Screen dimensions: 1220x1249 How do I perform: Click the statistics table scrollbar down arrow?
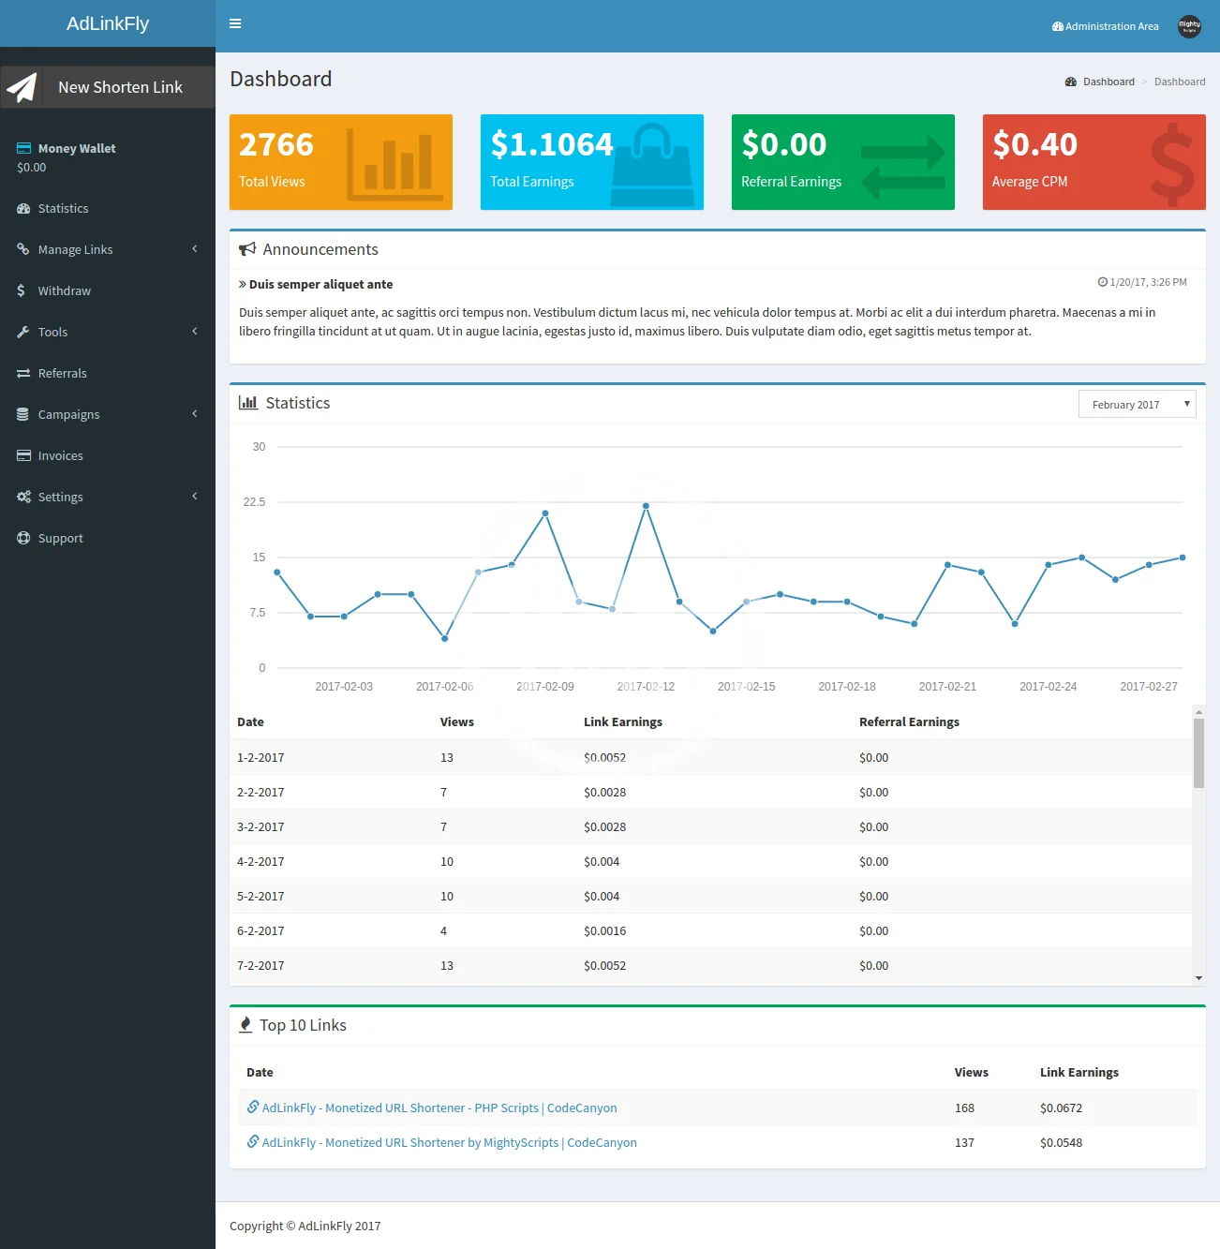click(1198, 978)
